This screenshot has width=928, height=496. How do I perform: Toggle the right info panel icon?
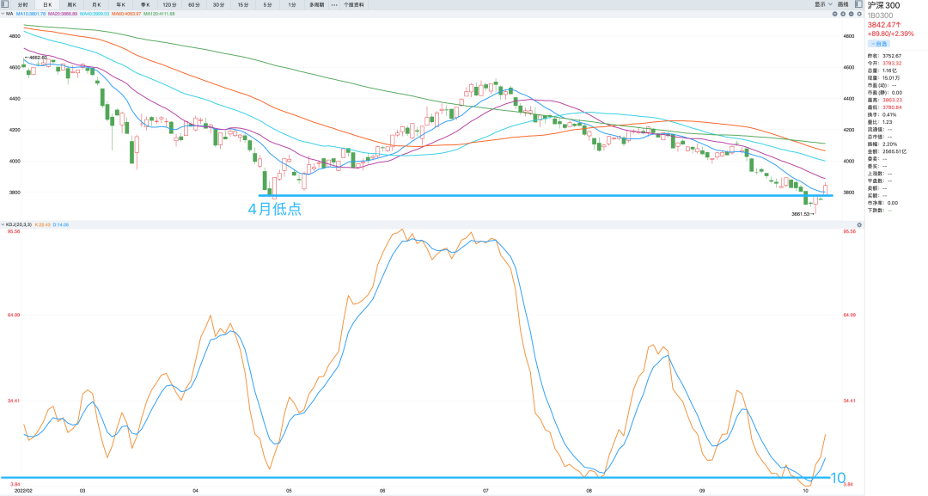(858, 4)
